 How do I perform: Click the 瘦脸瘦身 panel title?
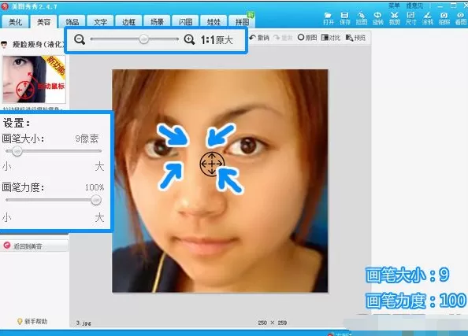coord(38,44)
